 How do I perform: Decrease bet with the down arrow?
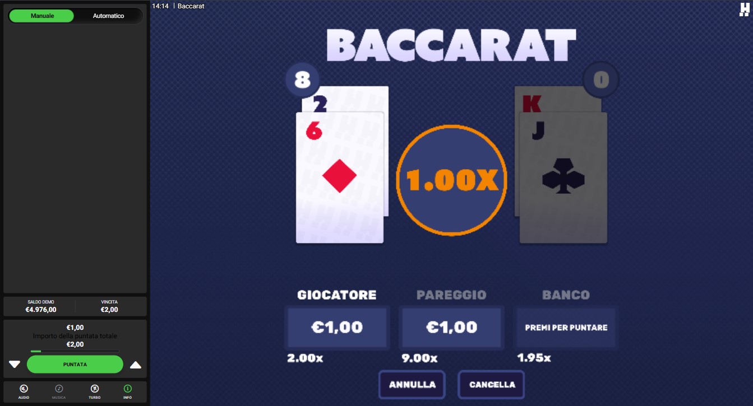(15, 365)
